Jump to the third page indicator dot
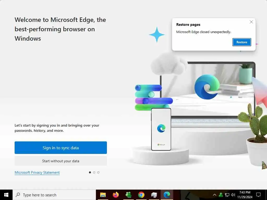This screenshot has width=267, height=200. [x=98, y=172]
